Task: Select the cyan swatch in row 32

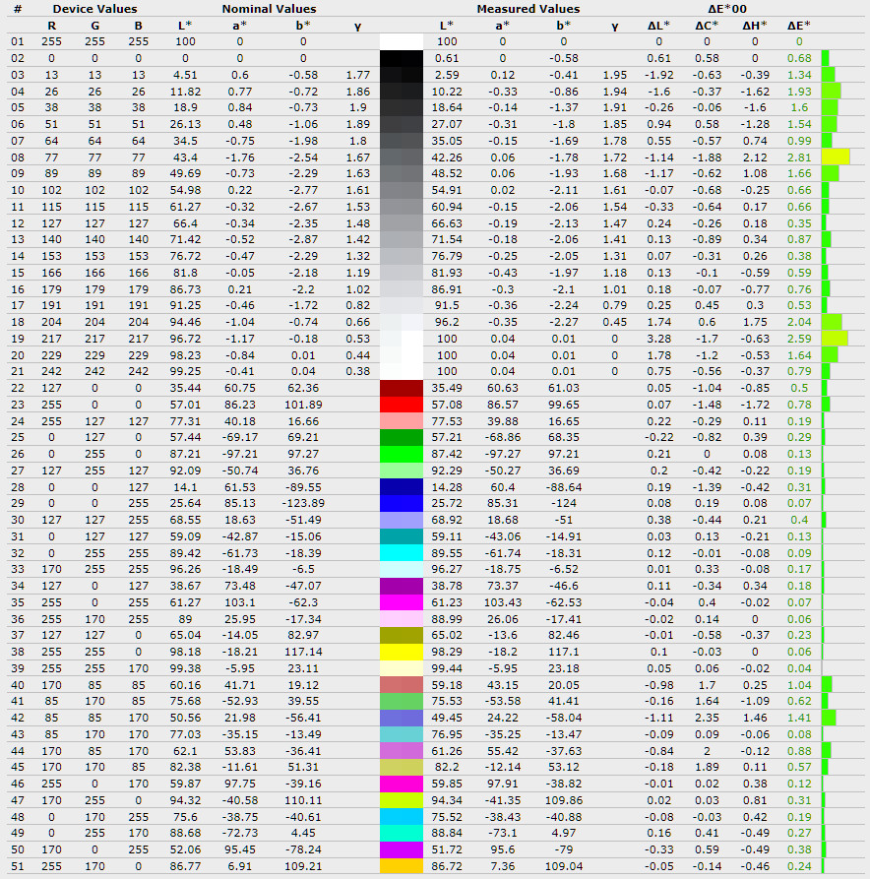Action: [x=402, y=553]
